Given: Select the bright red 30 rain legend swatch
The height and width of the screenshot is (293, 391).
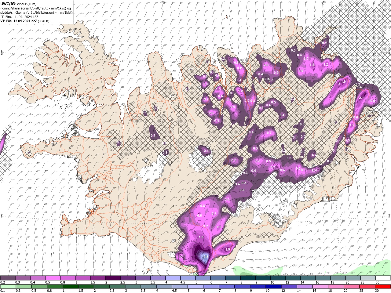Looking at the screenshot, I should (383, 287).
